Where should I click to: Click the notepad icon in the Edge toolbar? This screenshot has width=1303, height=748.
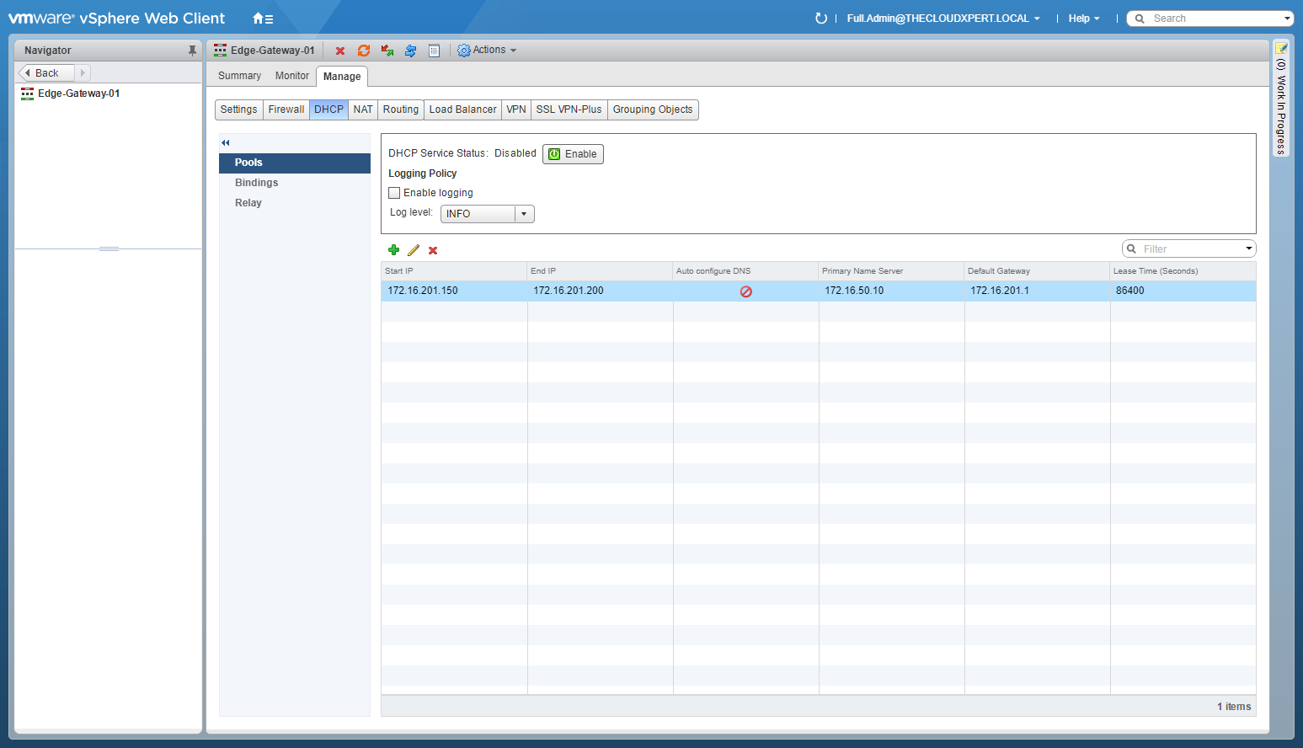pyautogui.click(x=434, y=51)
